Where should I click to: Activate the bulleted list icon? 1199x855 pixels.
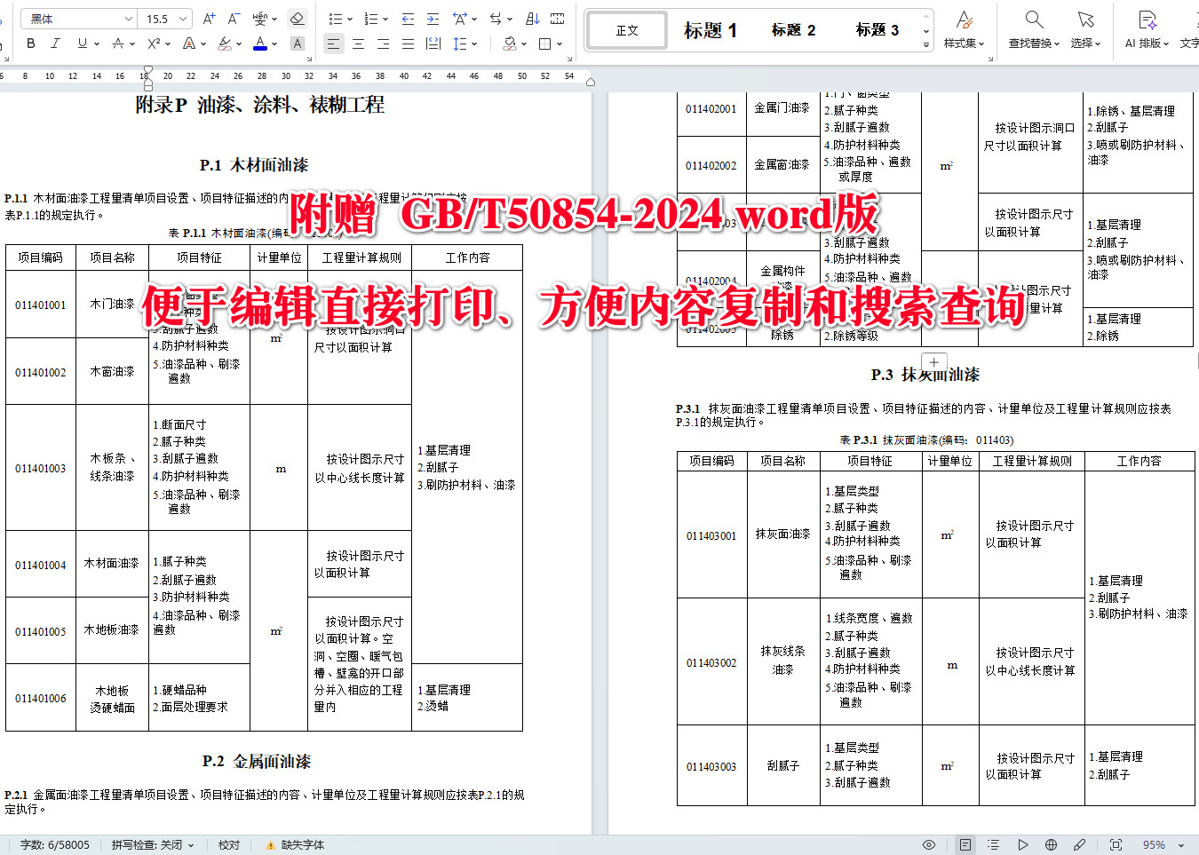(337, 17)
